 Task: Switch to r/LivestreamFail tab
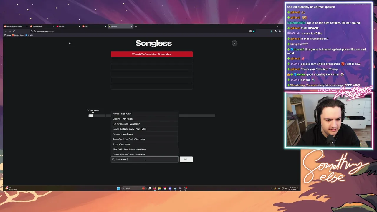click(x=42, y=26)
